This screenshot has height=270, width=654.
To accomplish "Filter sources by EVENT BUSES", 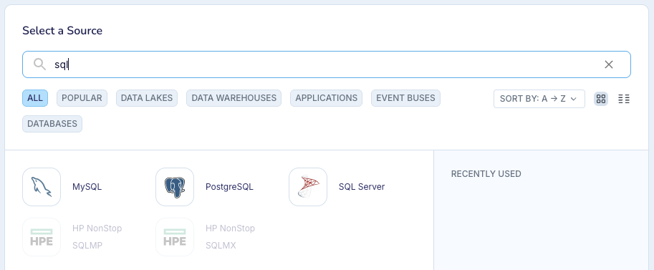I will 406,98.
